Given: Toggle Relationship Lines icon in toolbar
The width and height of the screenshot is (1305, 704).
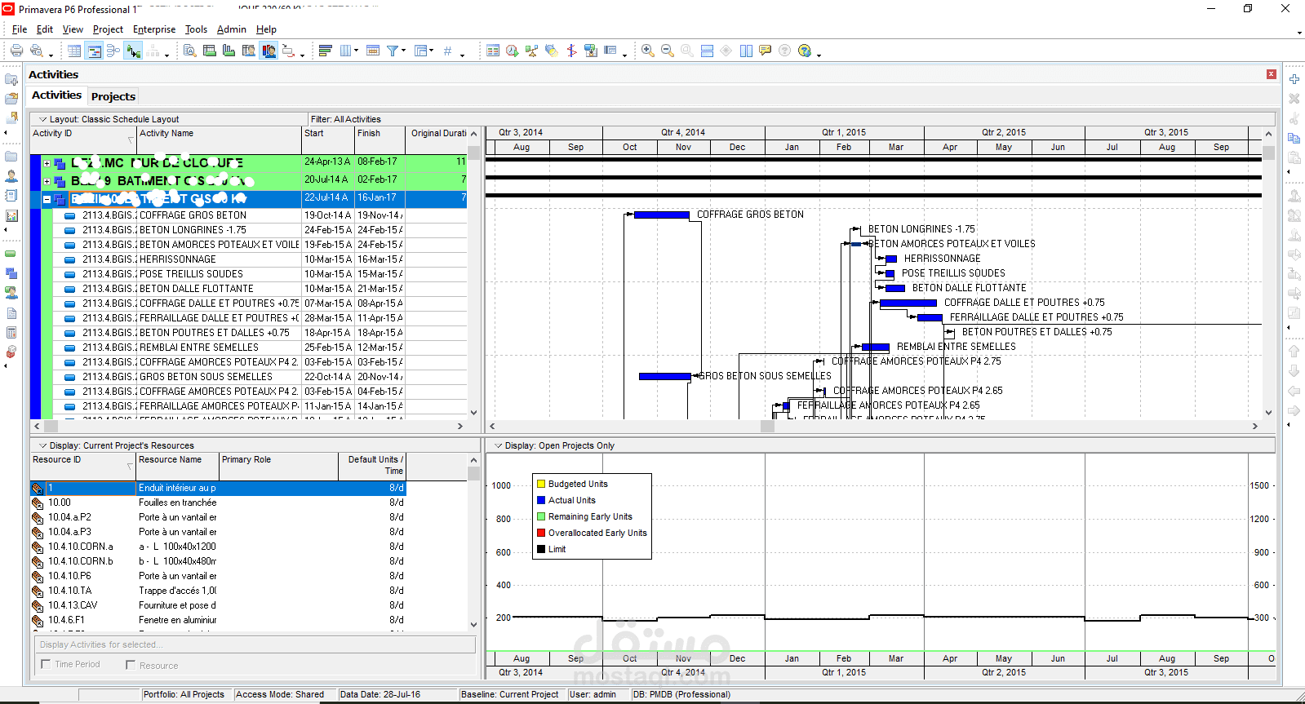Looking at the screenshot, I should pos(133,51).
